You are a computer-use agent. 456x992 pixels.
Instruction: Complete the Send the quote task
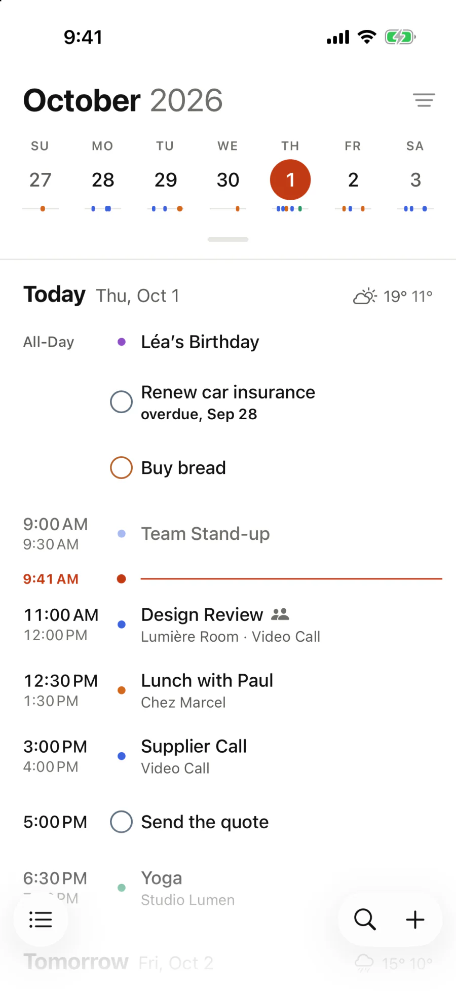click(121, 822)
